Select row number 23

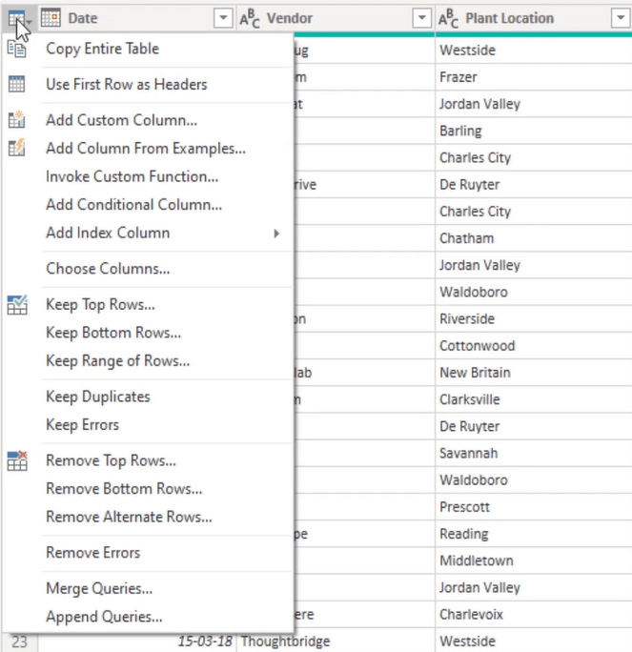click(20, 642)
